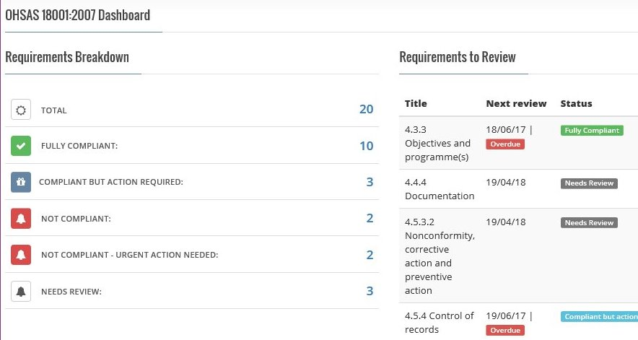The height and width of the screenshot is (340, 638).
Task: Open 4.5.3.2 Nonconformity corrective action requirement
Action: [440, 256]
